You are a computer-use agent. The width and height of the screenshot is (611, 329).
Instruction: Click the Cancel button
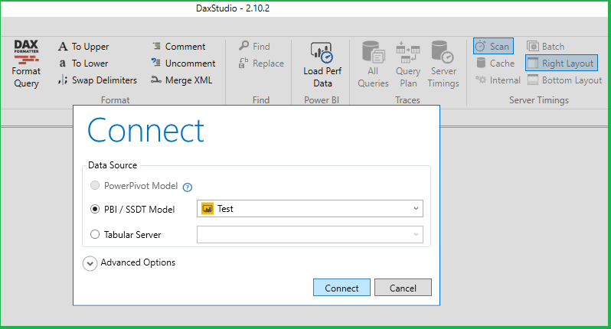(403, 288)
